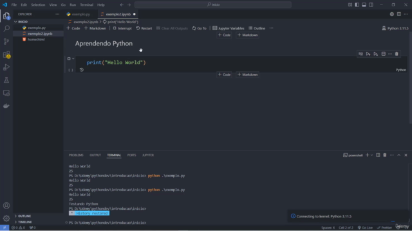Open more cell actions ellipsis
Viewport: 412px width, 231px height.
(390, 54)
